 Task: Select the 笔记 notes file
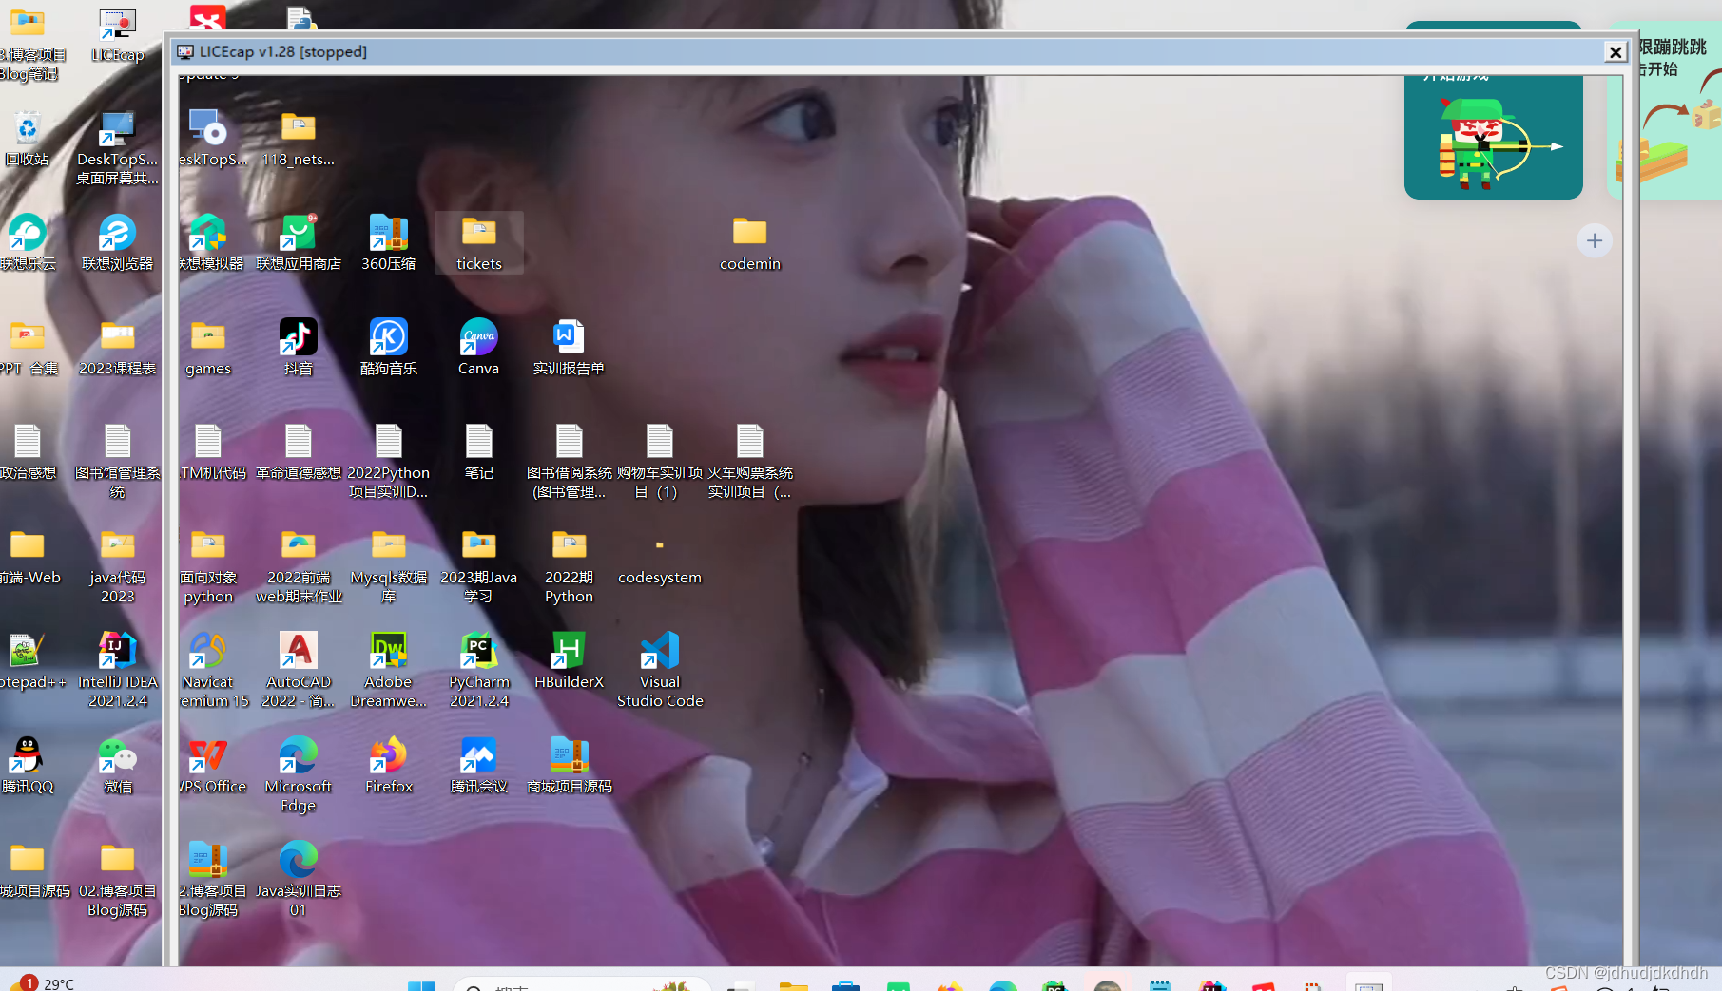pyautogui.click(x=479, y=452)
